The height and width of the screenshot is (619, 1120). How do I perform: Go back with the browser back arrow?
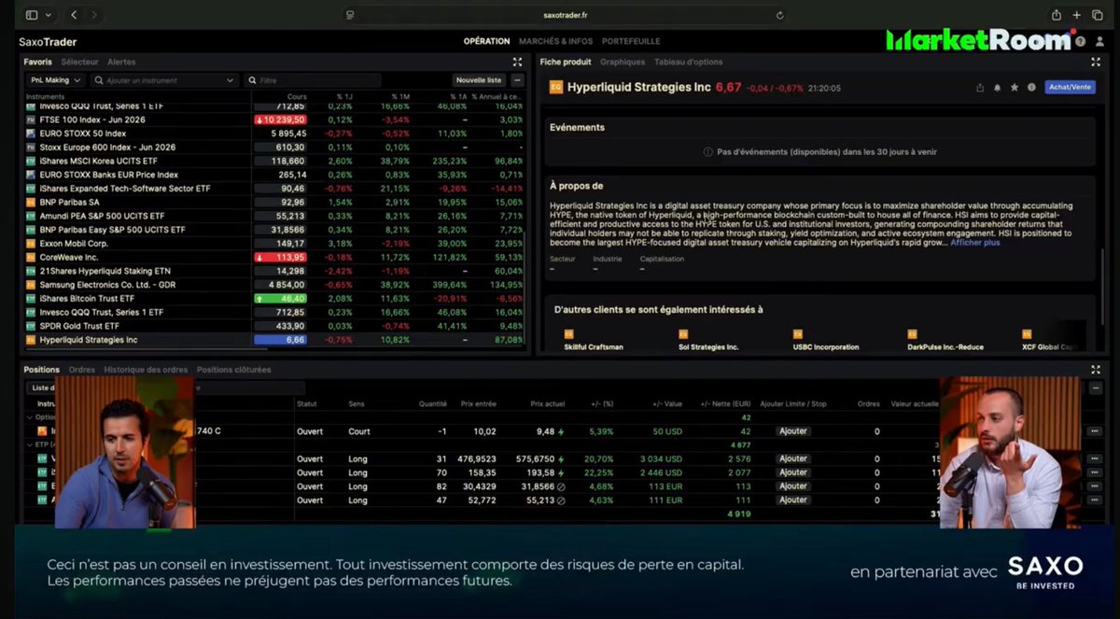[75, 15]
